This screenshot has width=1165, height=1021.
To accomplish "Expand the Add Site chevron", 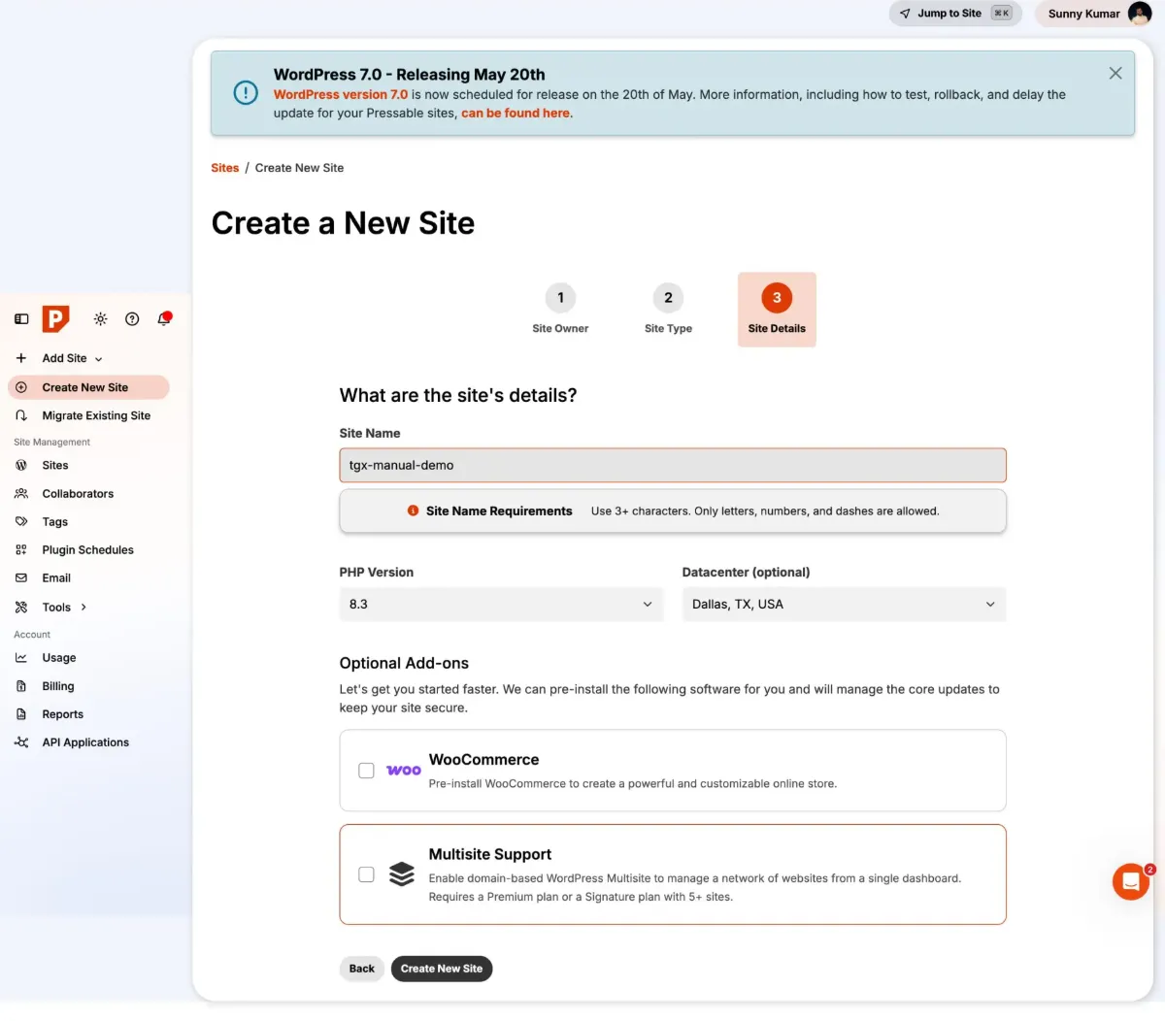I will point(99,359).
